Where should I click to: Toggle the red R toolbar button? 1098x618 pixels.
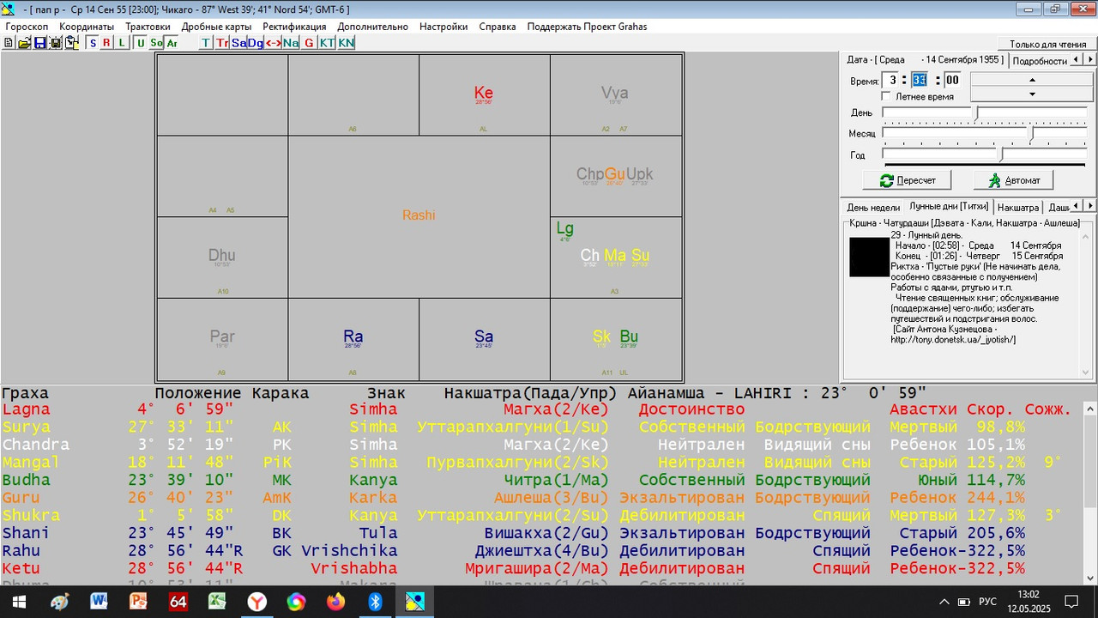[x=107, y=43]
